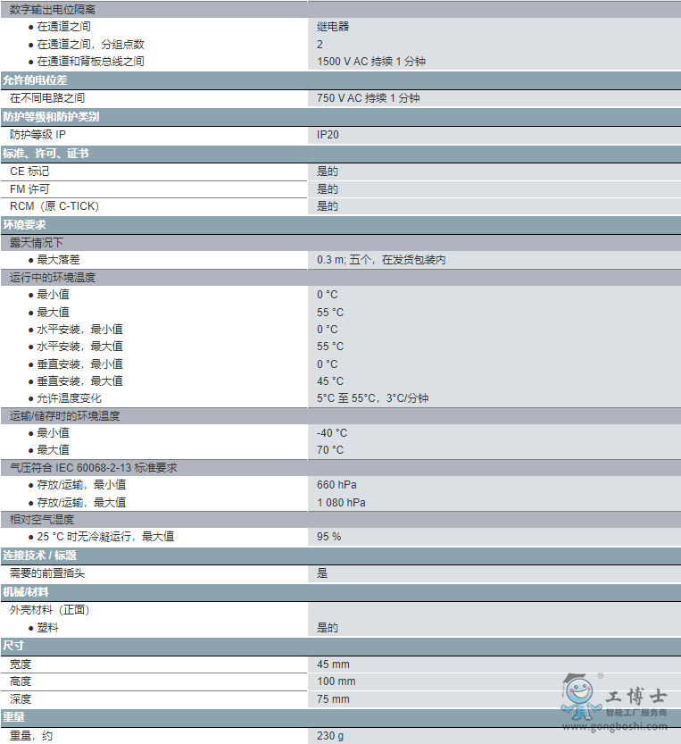Screen dimensions: 681x744
Task: Click the 工博士 mascot logo
Action: tap(579, 696)
